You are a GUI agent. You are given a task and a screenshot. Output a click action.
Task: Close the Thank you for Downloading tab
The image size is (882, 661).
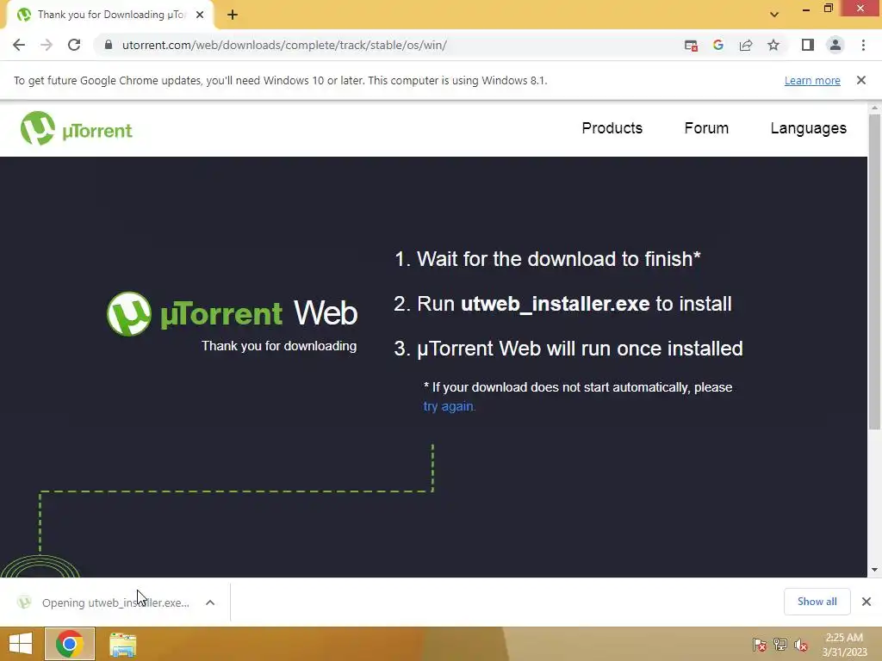(200, 15)
